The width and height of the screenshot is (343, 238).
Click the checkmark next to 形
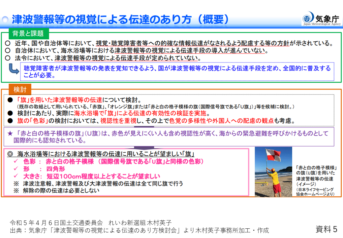pyautogui.click(x=16, y=169)
